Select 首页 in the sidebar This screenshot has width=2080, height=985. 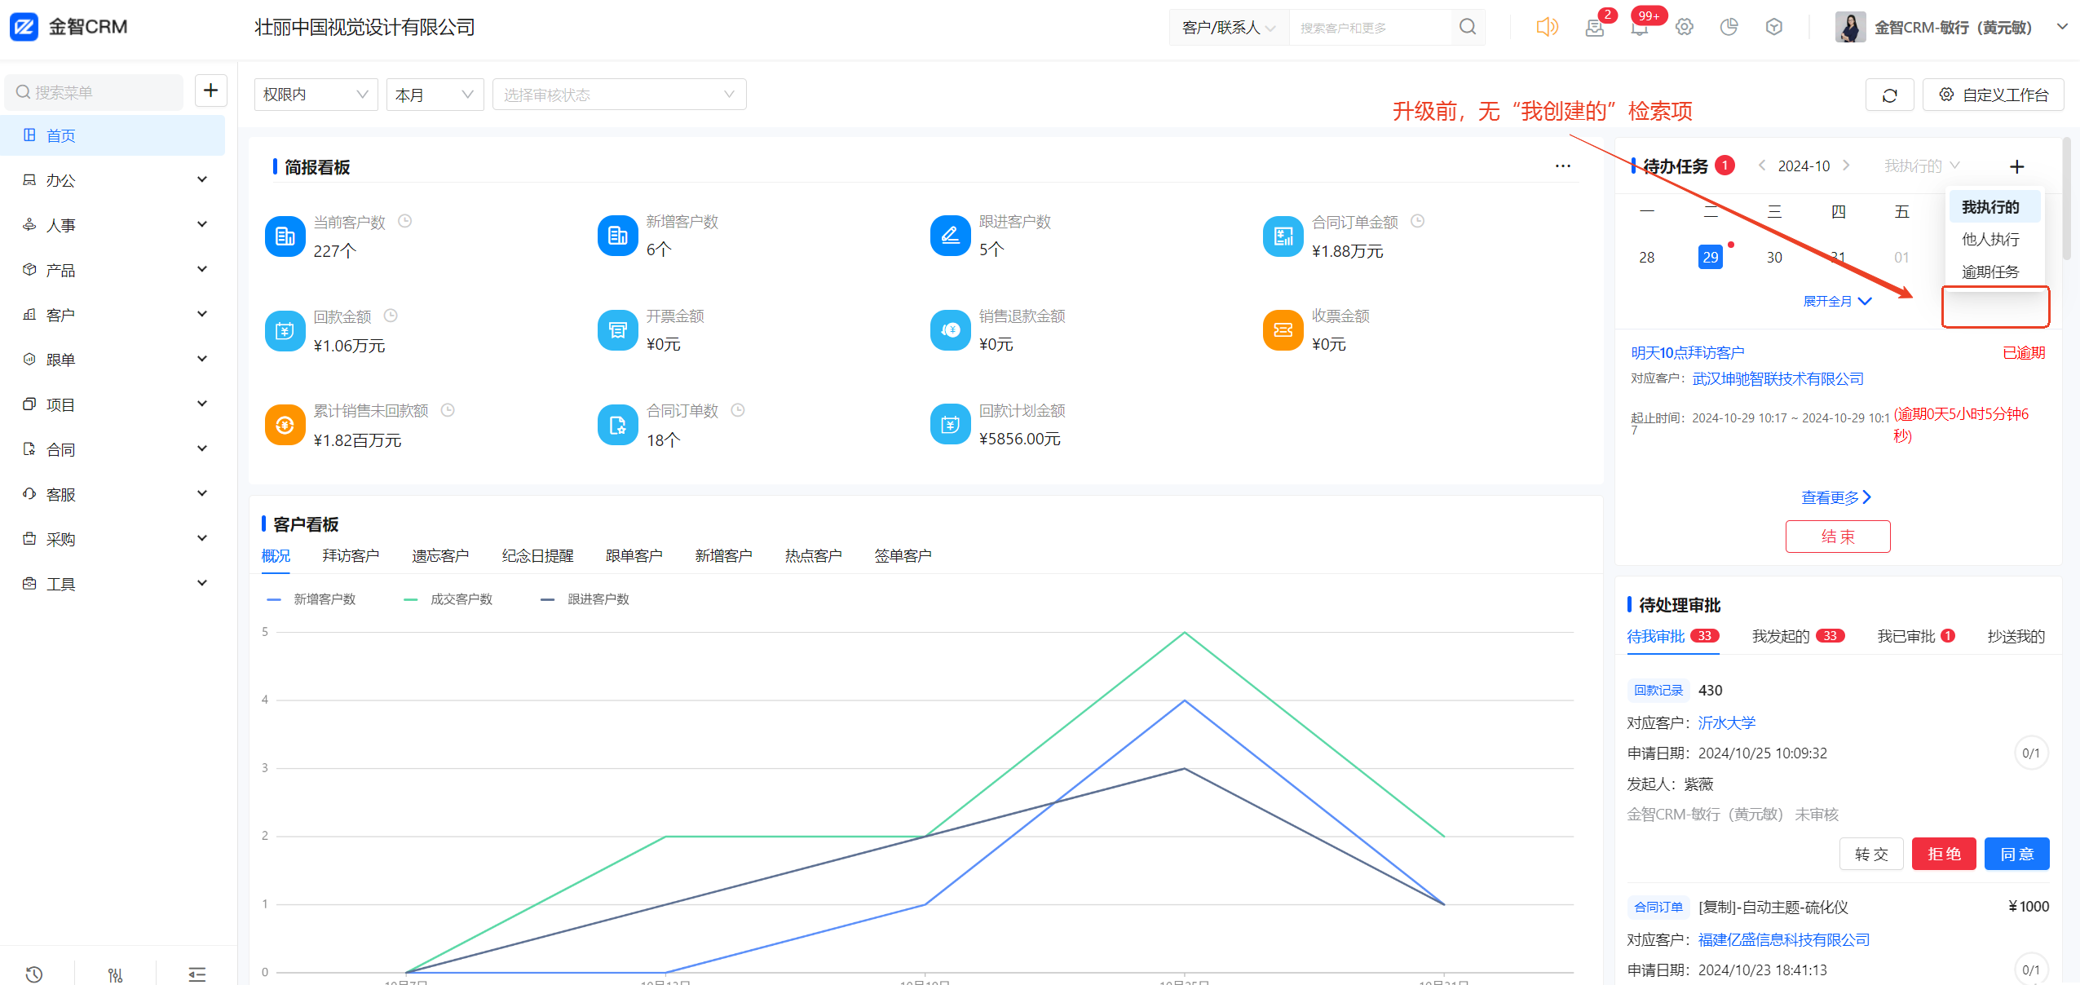(113, 135)
